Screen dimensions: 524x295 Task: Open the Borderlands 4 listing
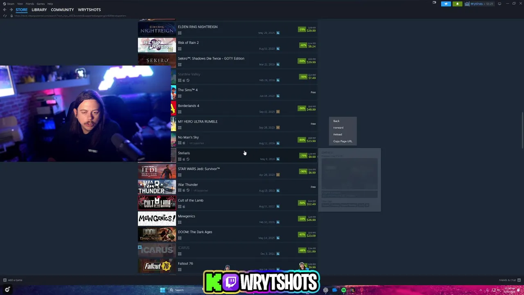pos(244,109)
